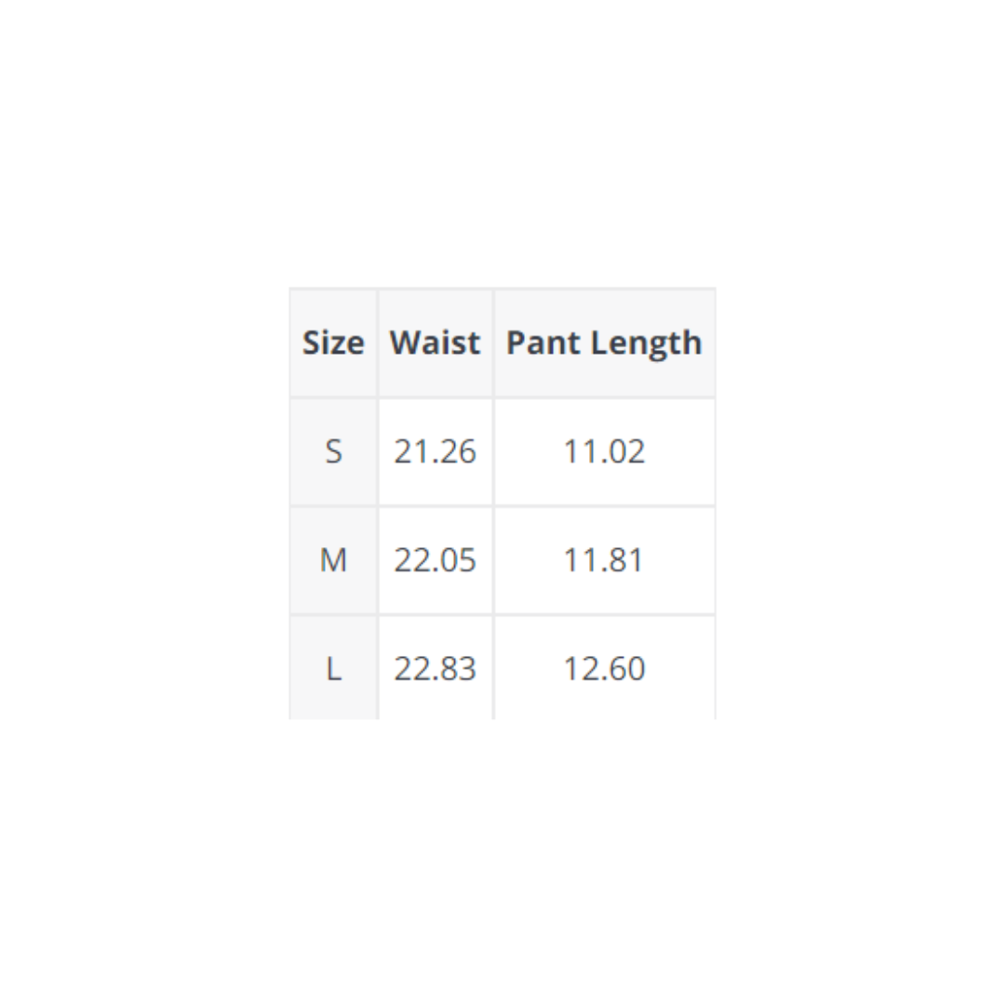Click the waist value 21.26
This screenshot has height=1005, width=1005.
point(435,452)
